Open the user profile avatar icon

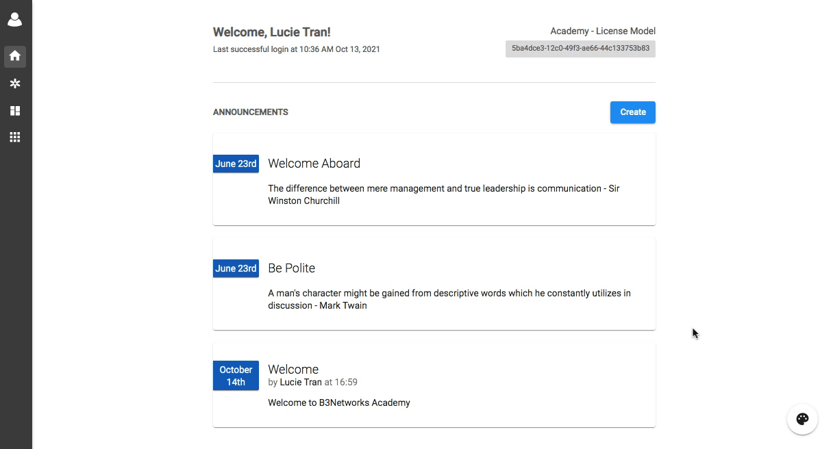coord(15,20)
